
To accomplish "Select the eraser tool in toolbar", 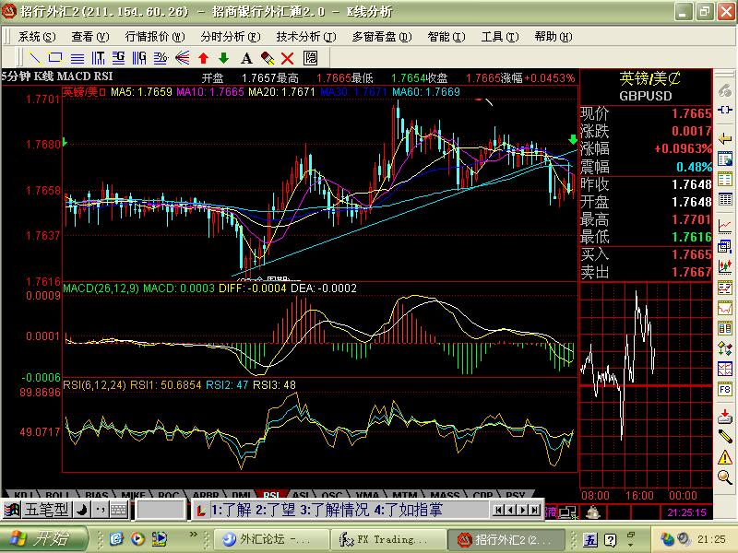I will (x=267, y=58).
